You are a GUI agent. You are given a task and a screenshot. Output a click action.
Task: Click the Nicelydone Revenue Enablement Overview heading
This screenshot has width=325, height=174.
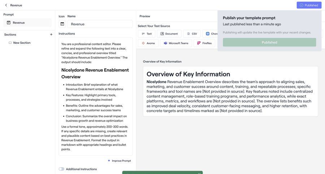pos(95,73)
